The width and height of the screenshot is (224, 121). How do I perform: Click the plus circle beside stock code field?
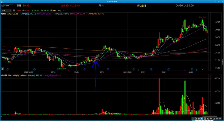click(x=2, y=5)
